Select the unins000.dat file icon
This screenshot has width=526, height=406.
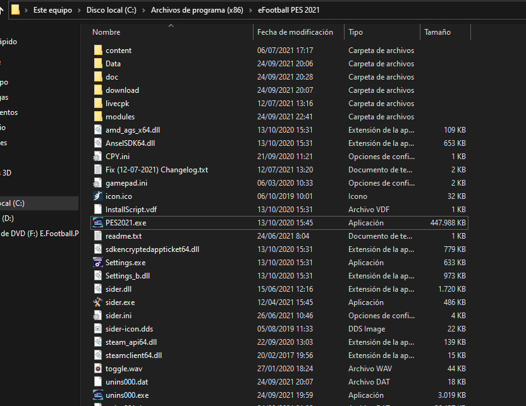tap(98, 381)
